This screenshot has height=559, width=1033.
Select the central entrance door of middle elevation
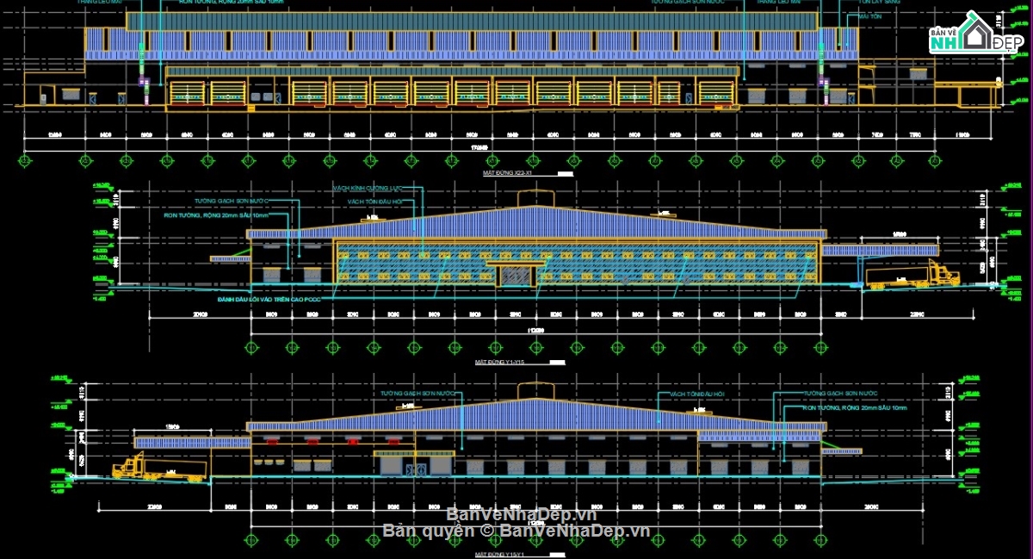[x=516, y=276]
